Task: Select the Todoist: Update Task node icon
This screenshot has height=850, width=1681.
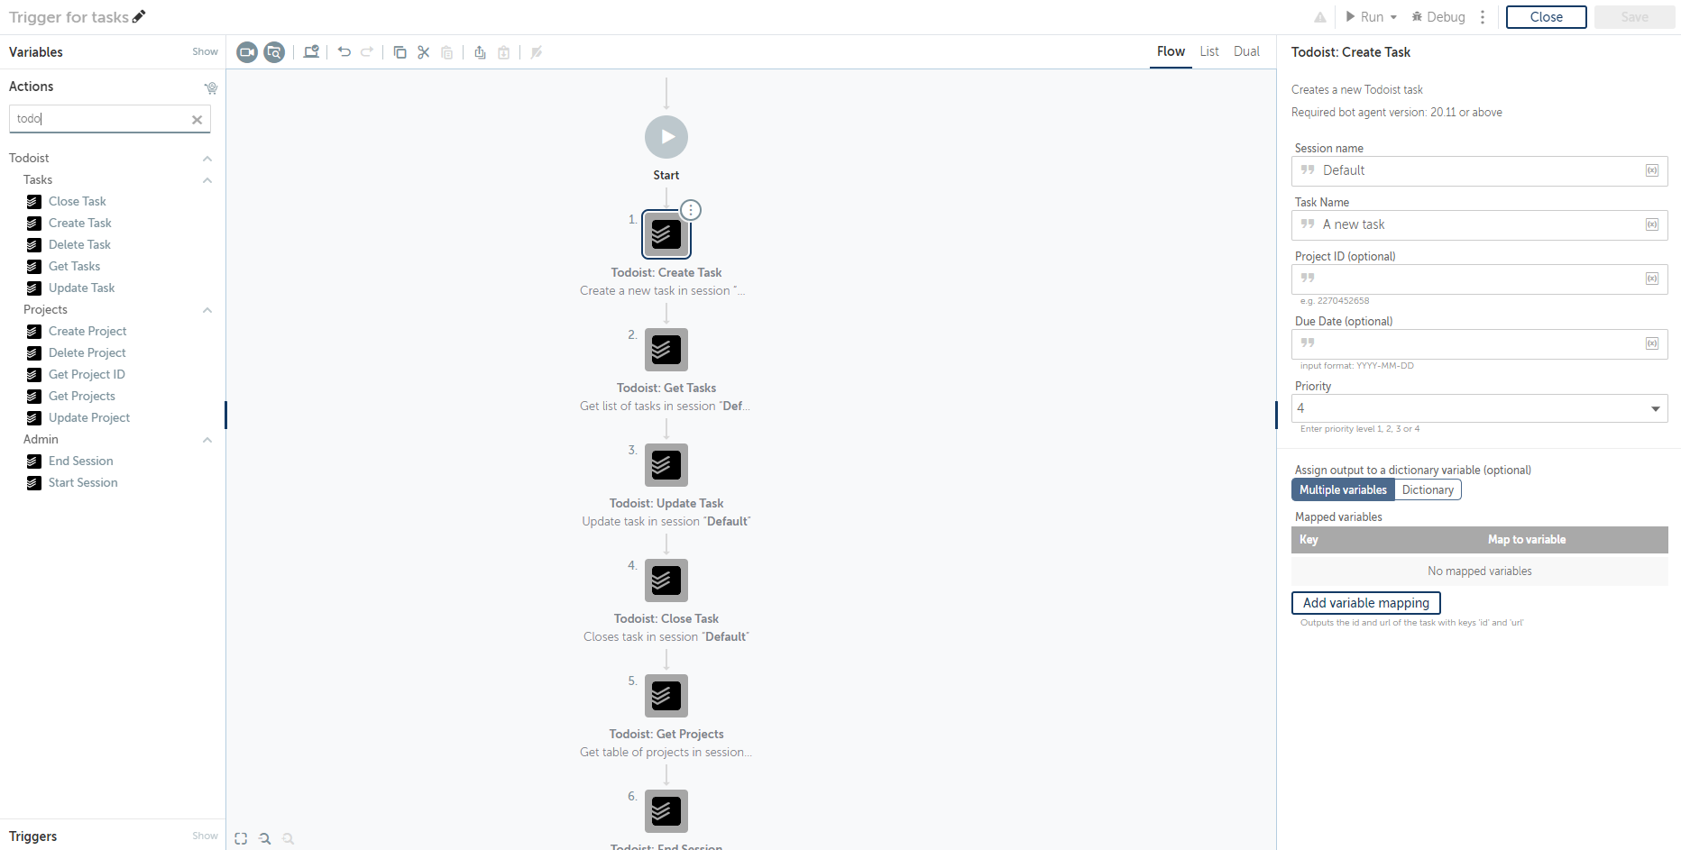Action: tap(666, 465)
